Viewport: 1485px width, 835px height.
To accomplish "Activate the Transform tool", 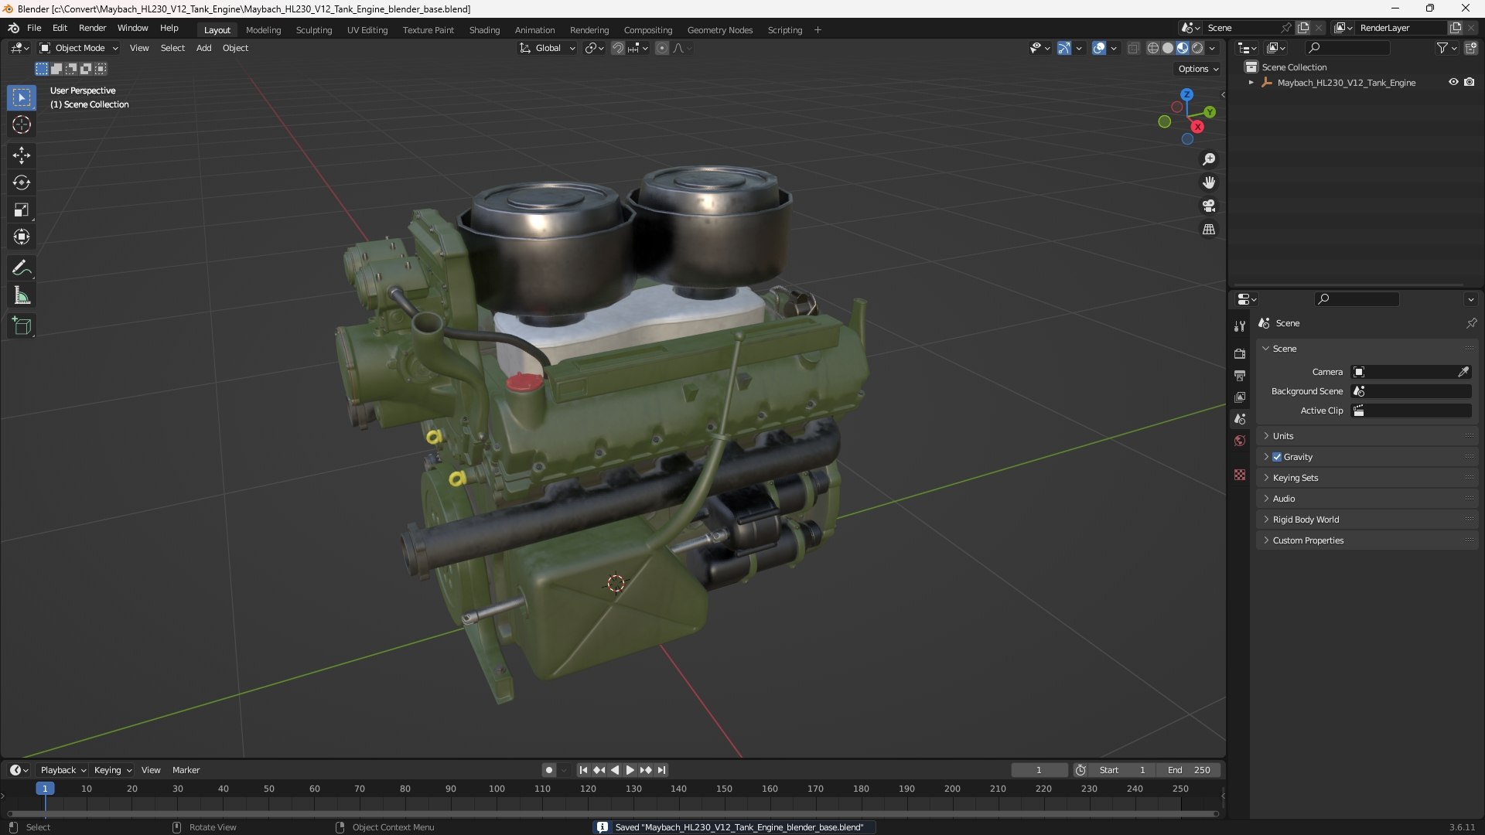I will pyautogui.click(x=22, y=237).
